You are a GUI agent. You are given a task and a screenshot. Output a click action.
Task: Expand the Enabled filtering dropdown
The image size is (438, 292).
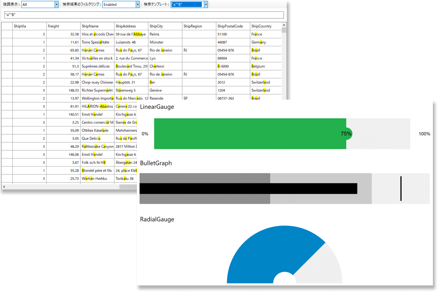tap(138, 4)
